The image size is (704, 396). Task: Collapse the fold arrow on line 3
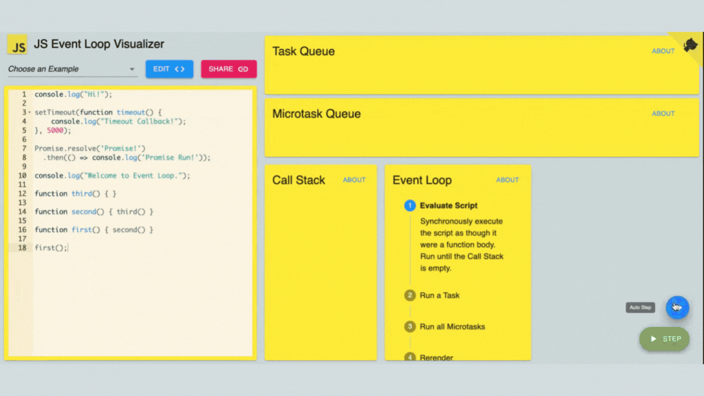29,112
